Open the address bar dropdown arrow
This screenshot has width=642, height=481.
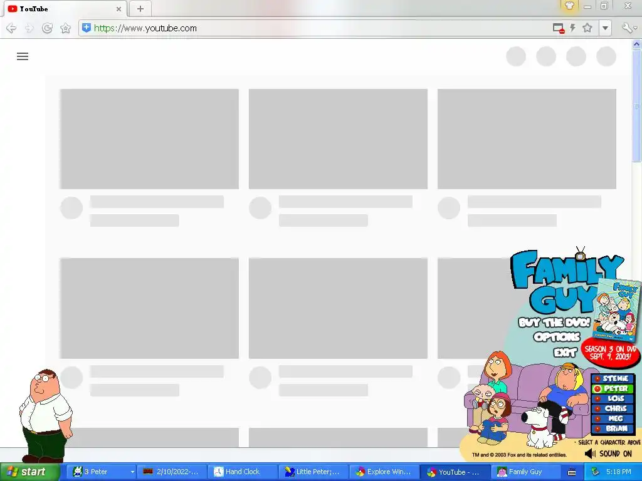point(605,28)
